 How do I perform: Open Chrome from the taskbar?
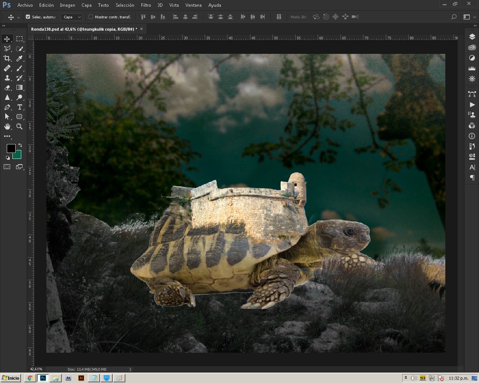pos(30,378)
